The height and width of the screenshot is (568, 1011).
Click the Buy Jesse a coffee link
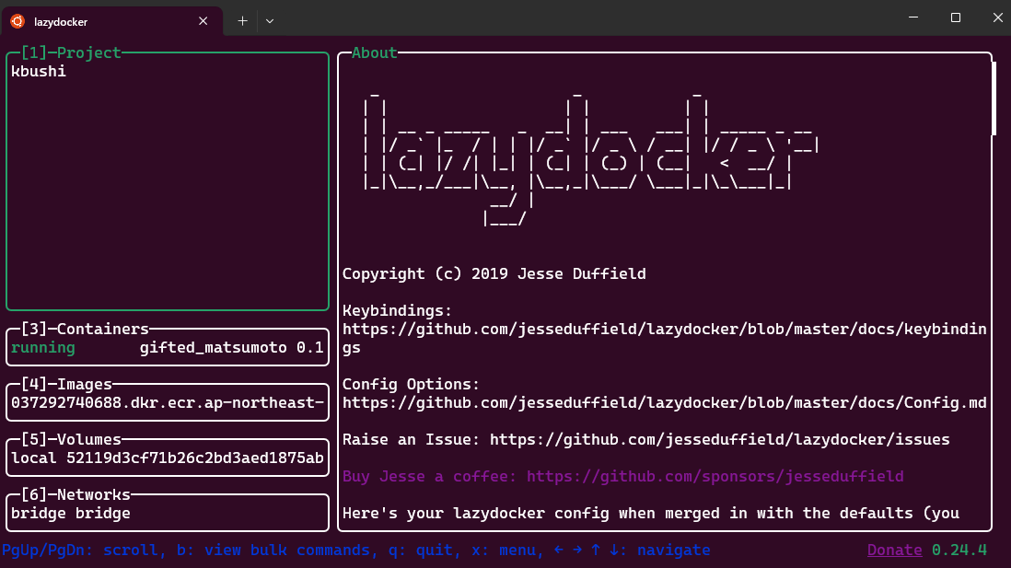[622, 477]
